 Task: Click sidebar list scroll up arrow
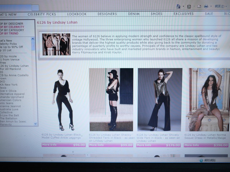pyautogui.click(x=33, y=39)
